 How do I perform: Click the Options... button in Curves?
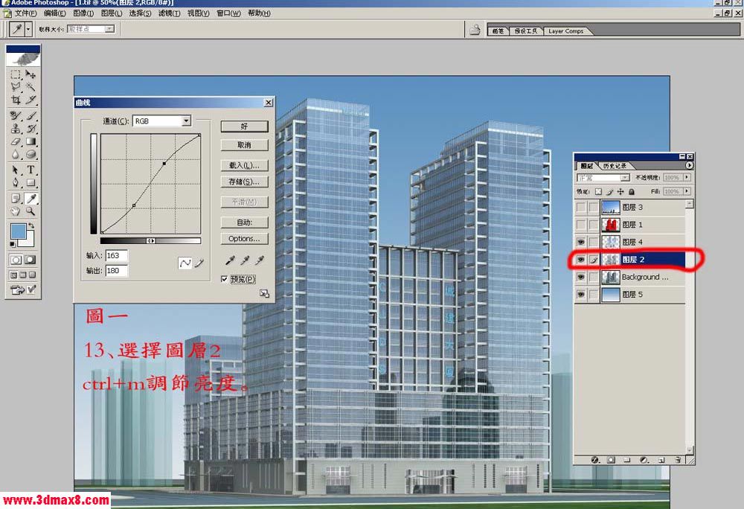click(244, 239)
